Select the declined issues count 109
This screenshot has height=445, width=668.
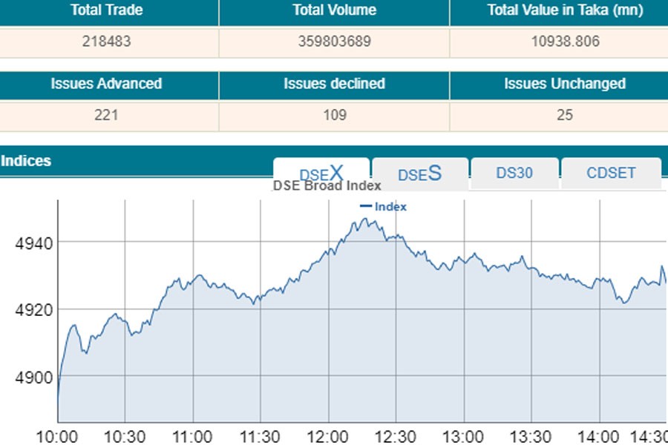point(334,115)
